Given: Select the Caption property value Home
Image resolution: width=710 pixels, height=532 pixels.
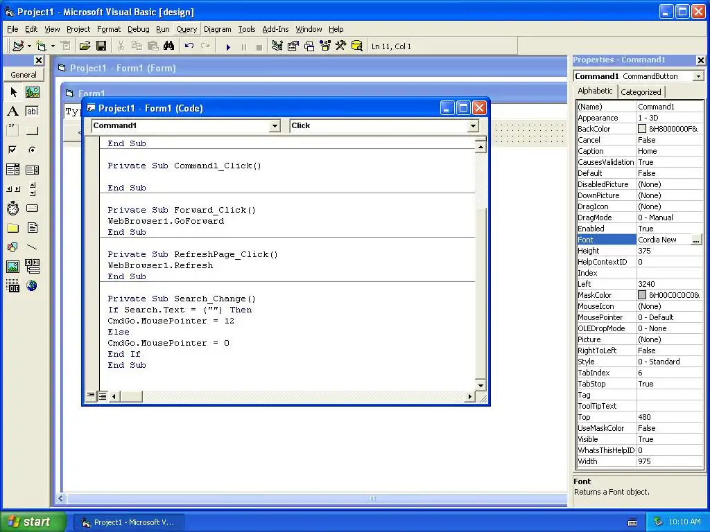Looking at the screenshot, I should click(670, 151).
